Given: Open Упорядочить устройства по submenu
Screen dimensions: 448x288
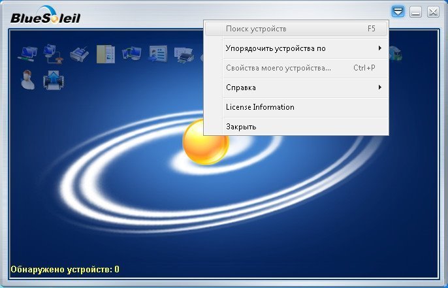Looking at the screenshot, I should pos(296,48).
